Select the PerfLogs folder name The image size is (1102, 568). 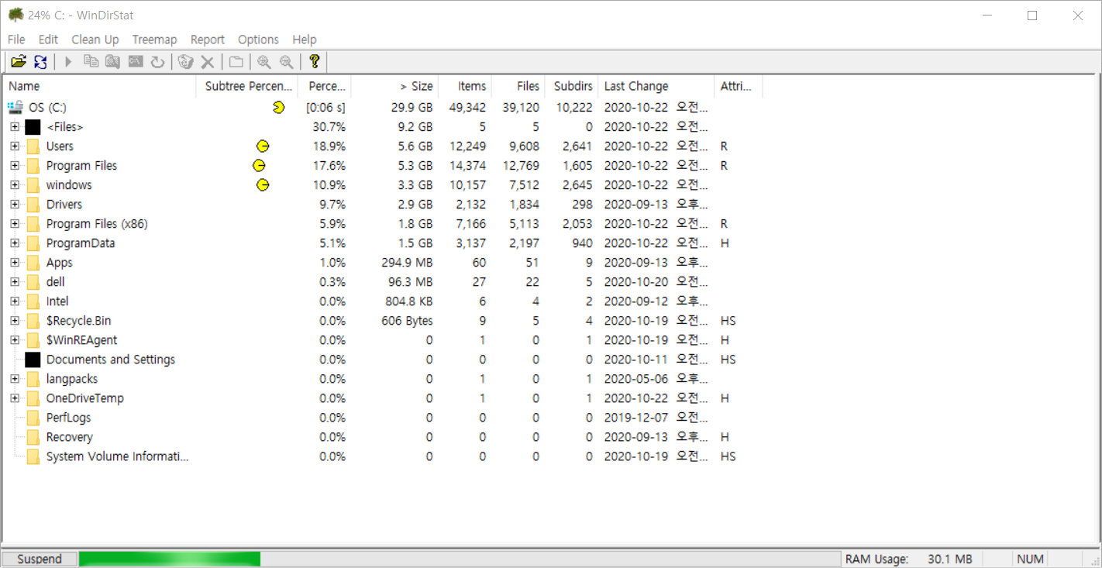(69, 418)
